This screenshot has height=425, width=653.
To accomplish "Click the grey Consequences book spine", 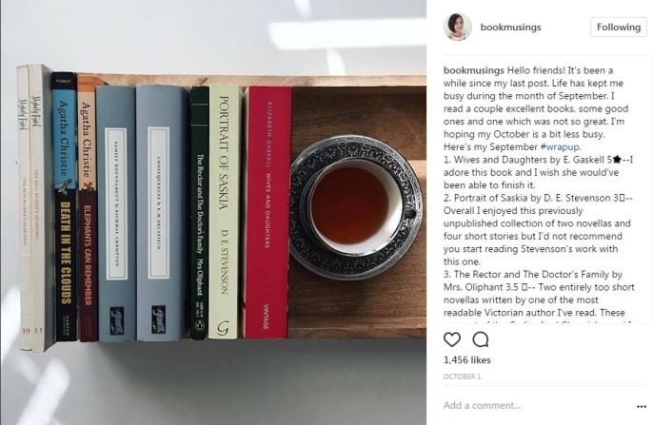I will tap(159, 213).
